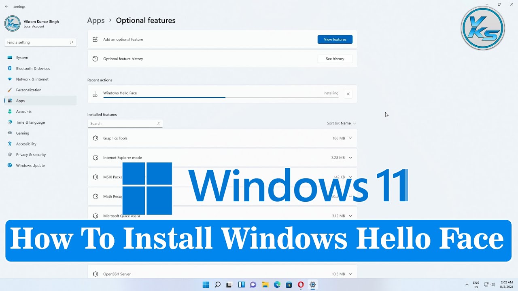
Task: Cancel the Windows Hello Face installation
Action: tap(348, 94)
